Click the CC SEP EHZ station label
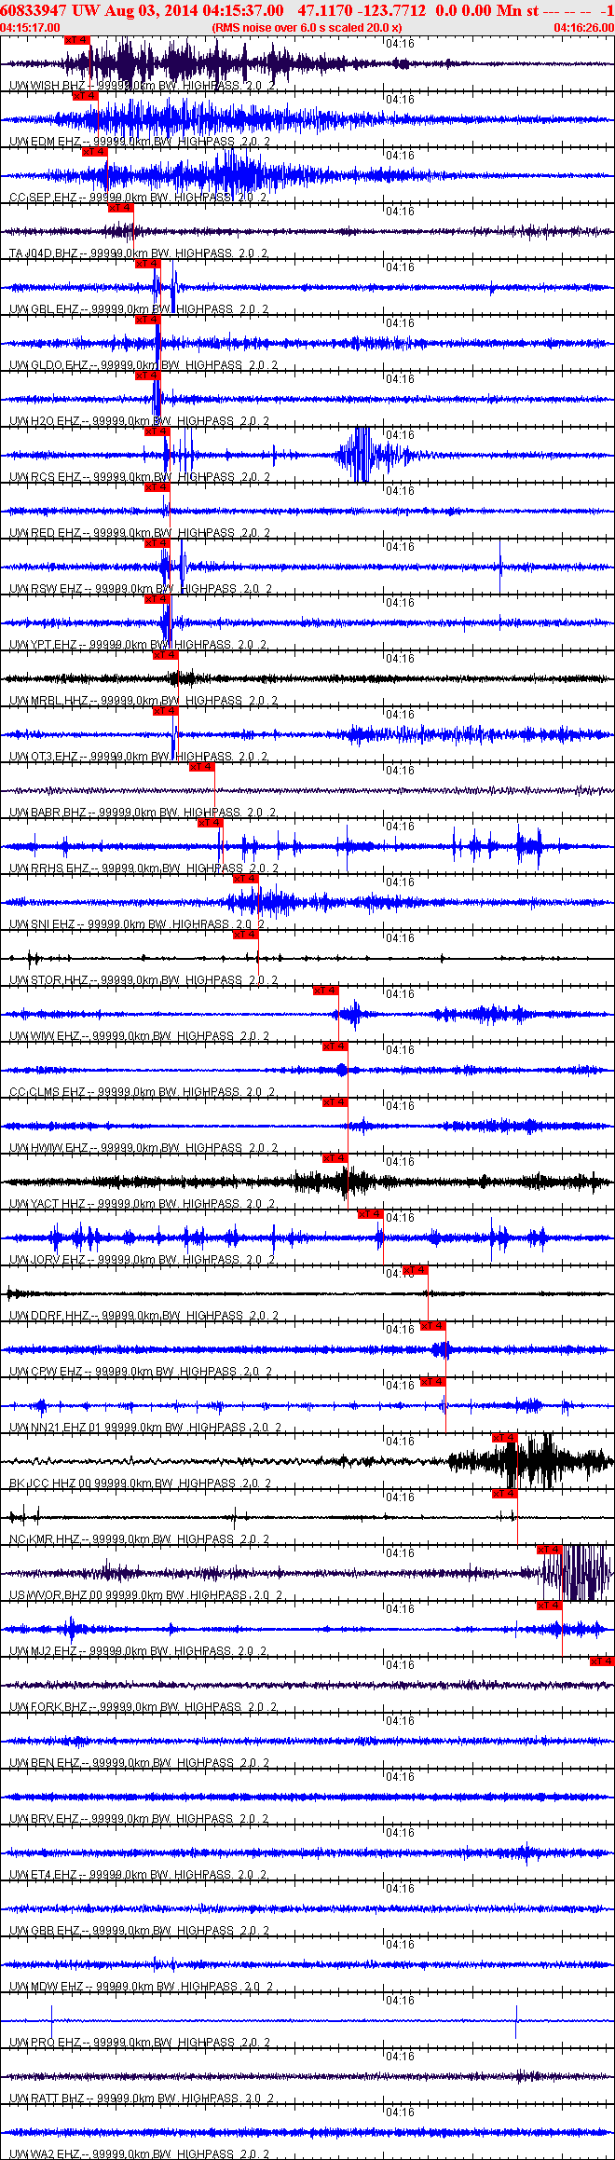 coord(138,198)
